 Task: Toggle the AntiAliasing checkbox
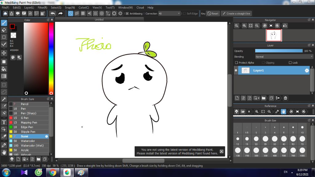pos(127,14)
